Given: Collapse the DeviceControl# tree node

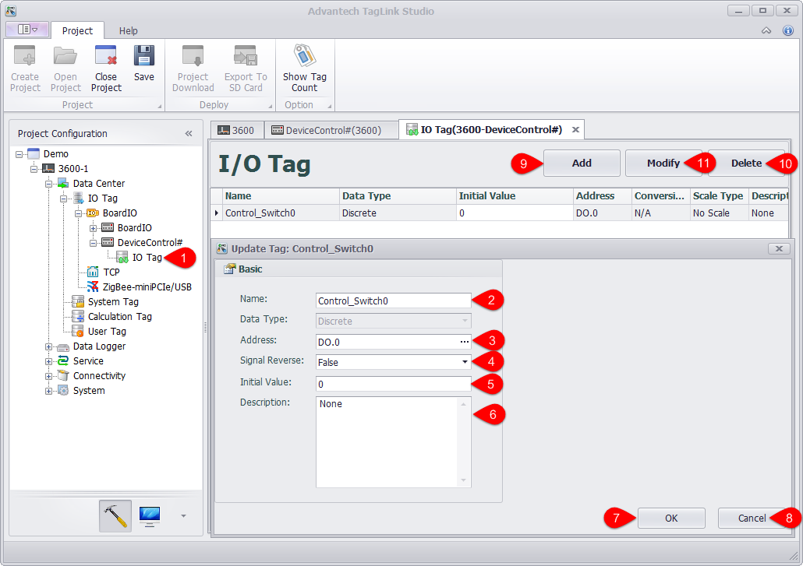Looking at the screenshot, I should 94,243.
